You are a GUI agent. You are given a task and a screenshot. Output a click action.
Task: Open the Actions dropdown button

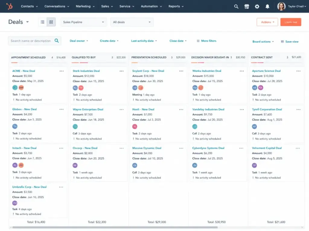click(267, 22)
